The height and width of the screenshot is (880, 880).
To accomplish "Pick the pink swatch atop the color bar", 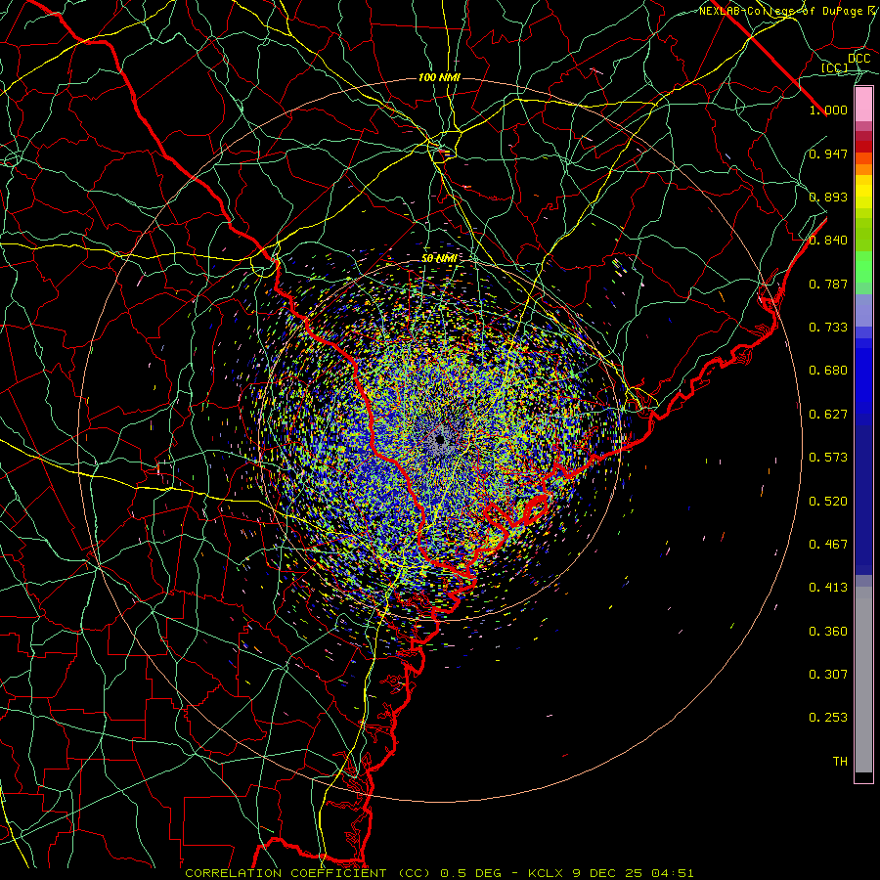I will [x=863, y=105].
